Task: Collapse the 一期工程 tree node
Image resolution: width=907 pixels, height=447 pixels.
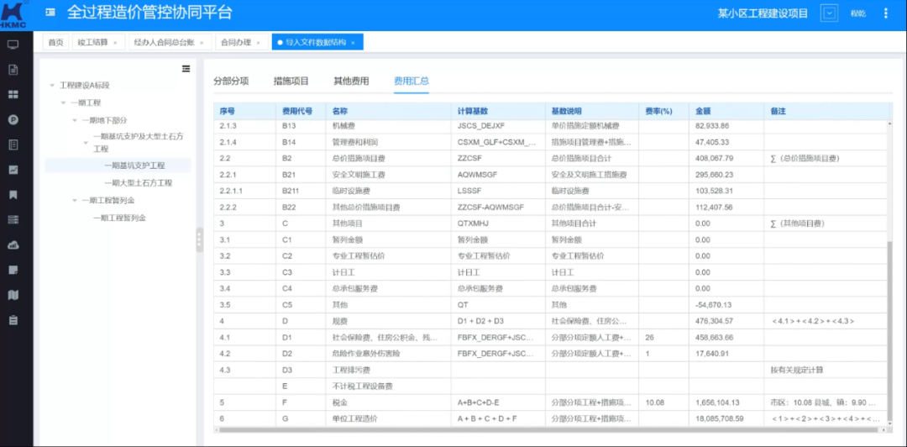Action: [x=63, y=103]
